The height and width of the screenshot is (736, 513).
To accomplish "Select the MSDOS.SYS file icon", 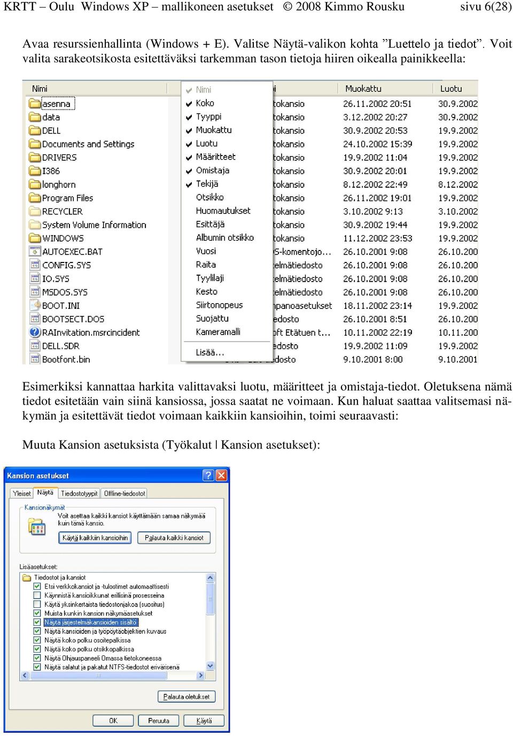I will pyautogui.click(x=35, y=292).
